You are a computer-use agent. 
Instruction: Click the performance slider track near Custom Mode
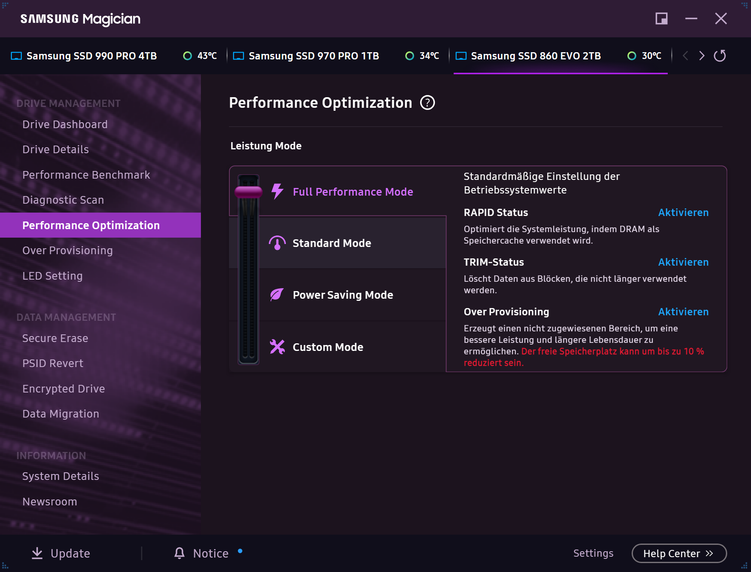248,347
